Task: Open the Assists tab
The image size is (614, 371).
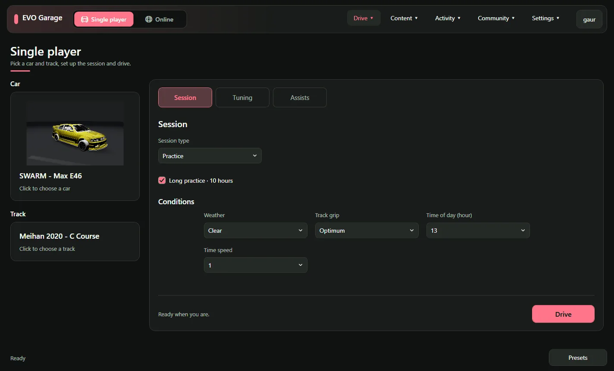Action: click(300, 97)
